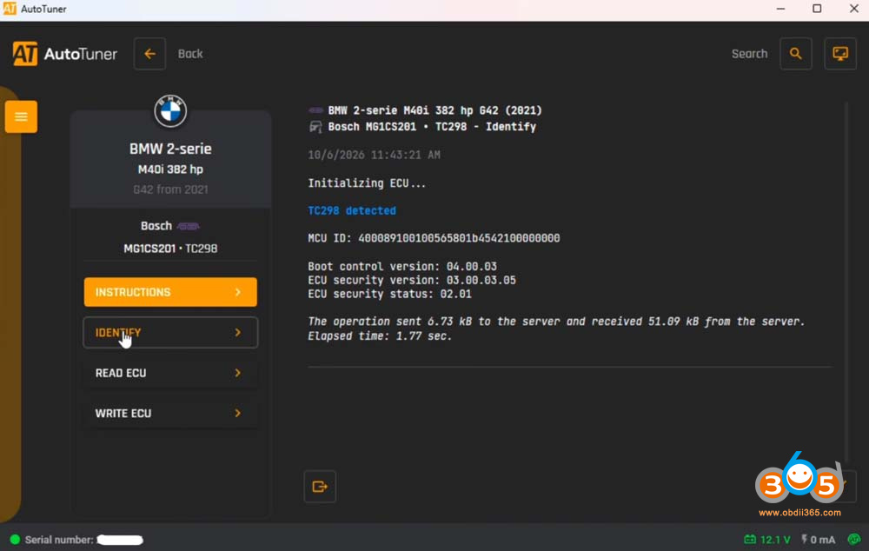Screen dimensions: 869x551
Task: Click the Search label
Action: 749,54
